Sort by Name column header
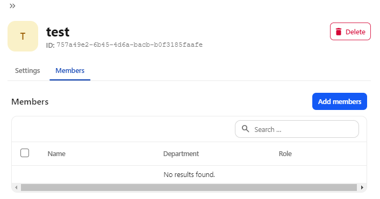The width and height of the screenshot is (380, 199). click(56, 154)
